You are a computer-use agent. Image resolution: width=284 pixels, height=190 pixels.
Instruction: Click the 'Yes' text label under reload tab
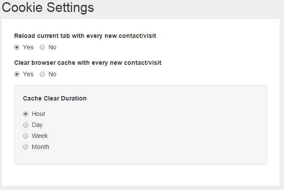click(28, 47)
